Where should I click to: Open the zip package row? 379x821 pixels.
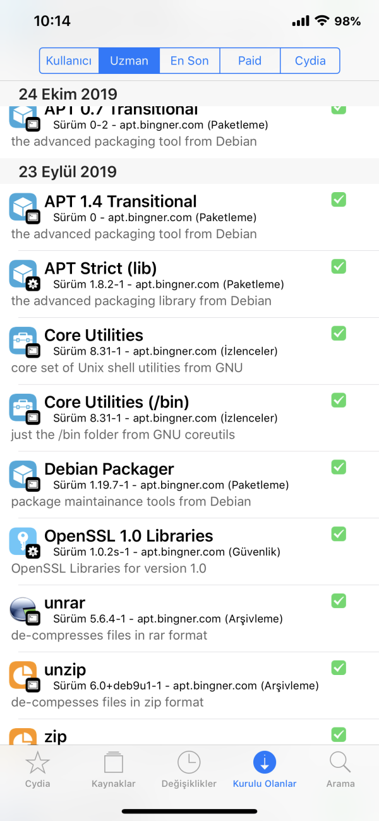[56, 736]
